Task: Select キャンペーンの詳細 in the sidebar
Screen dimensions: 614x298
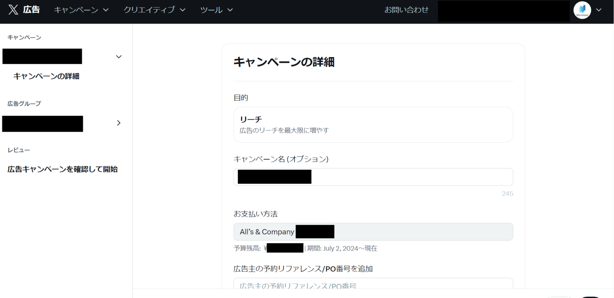Action: pos(46,76)
